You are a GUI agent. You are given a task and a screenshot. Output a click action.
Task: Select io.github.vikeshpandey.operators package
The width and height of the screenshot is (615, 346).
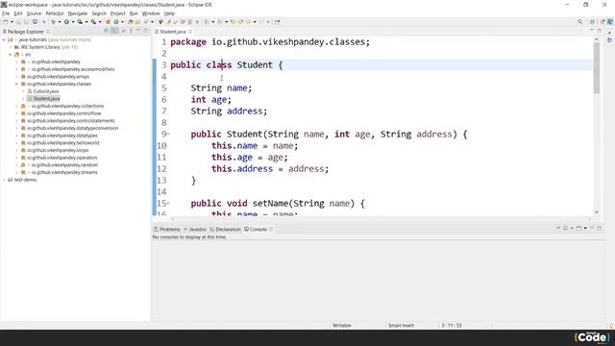pyautogui.click(x=61, y=158)
